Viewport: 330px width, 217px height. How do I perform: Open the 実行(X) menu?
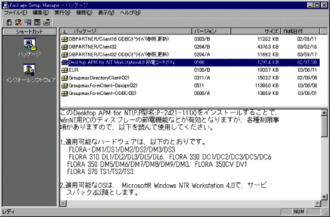tap(62, 12)
